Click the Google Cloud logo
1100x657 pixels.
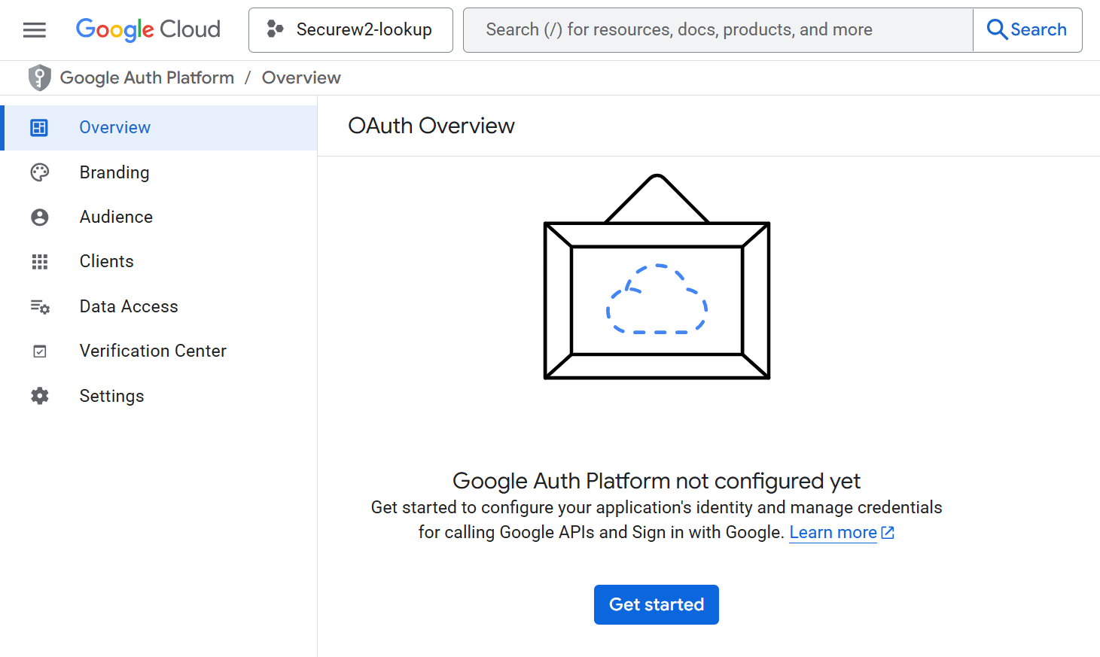(148, 30)
